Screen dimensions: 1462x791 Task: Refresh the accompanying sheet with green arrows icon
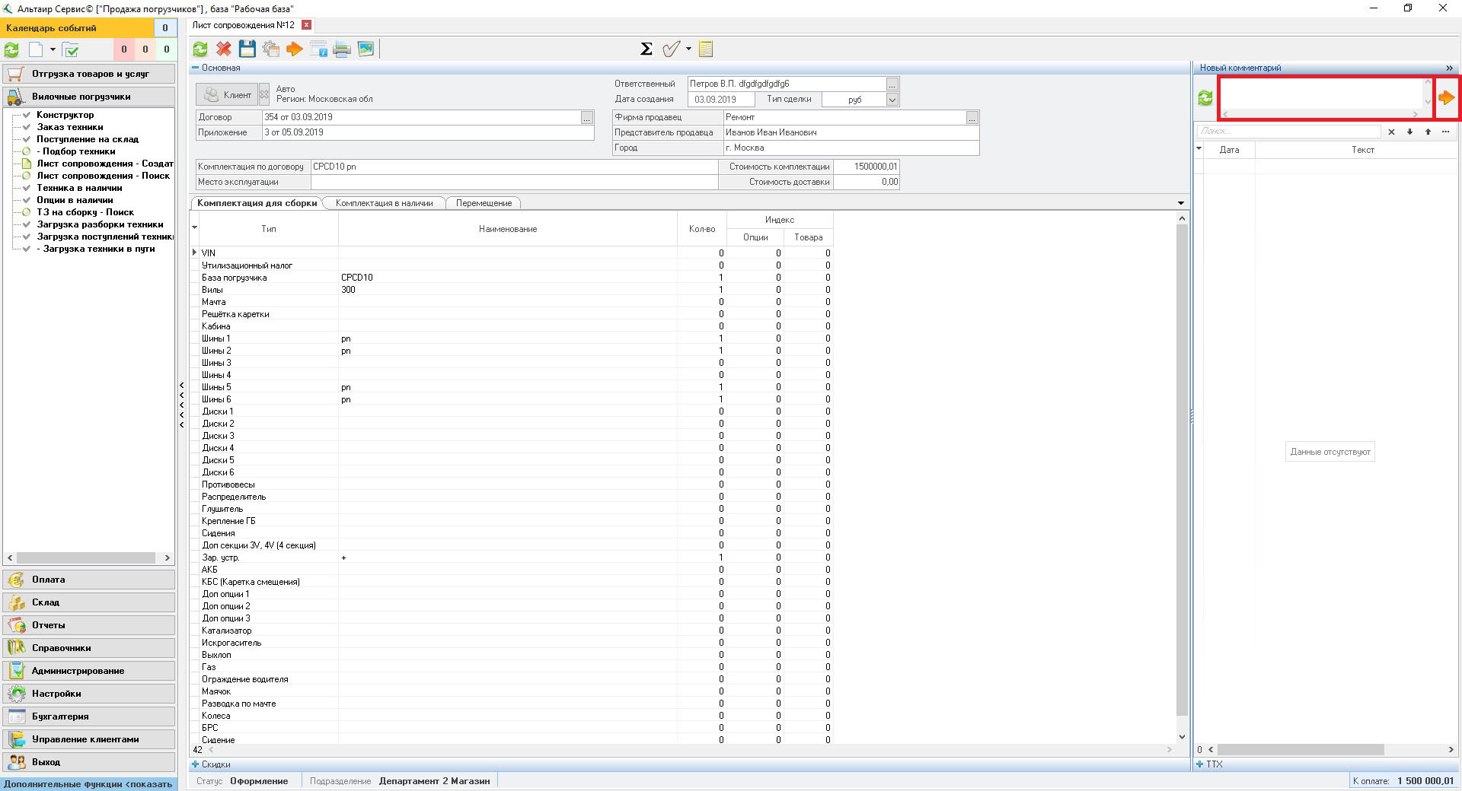click(x=200, y=49)
